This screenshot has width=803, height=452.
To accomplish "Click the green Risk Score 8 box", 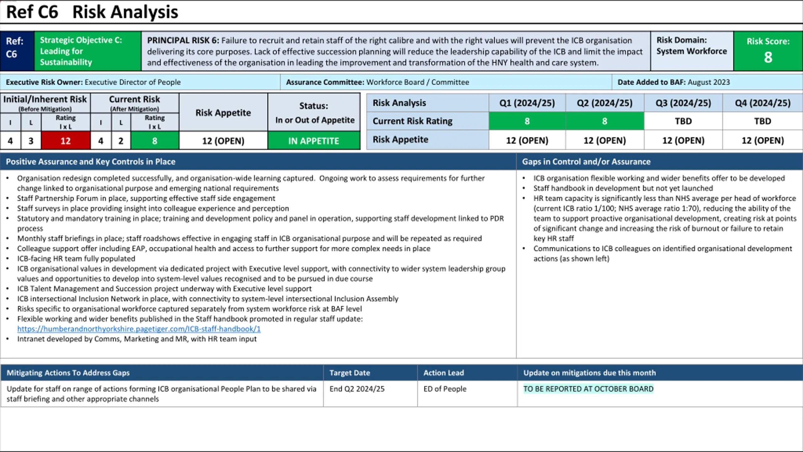I will [x=768, y=51].
